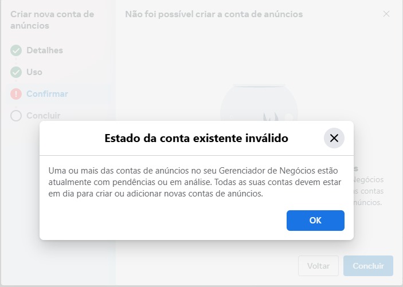Click the red error icon beside Confirmar
The height and width of the screenshot is (287, 403).
(16, 94)
